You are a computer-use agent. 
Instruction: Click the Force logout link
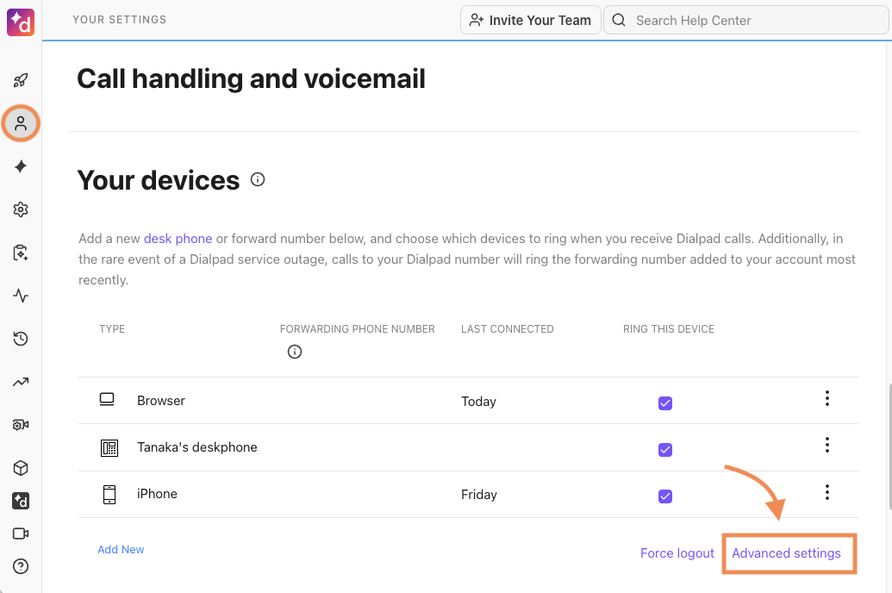pyautogui.click(x=677, y=553)
